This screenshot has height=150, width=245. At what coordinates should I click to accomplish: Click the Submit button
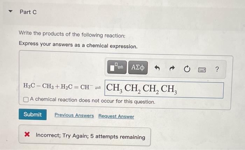click(33, 115)
